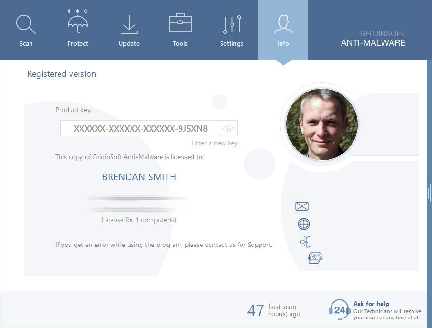
Task: Click the globe website icon
Action: click(x=303, y=224)
